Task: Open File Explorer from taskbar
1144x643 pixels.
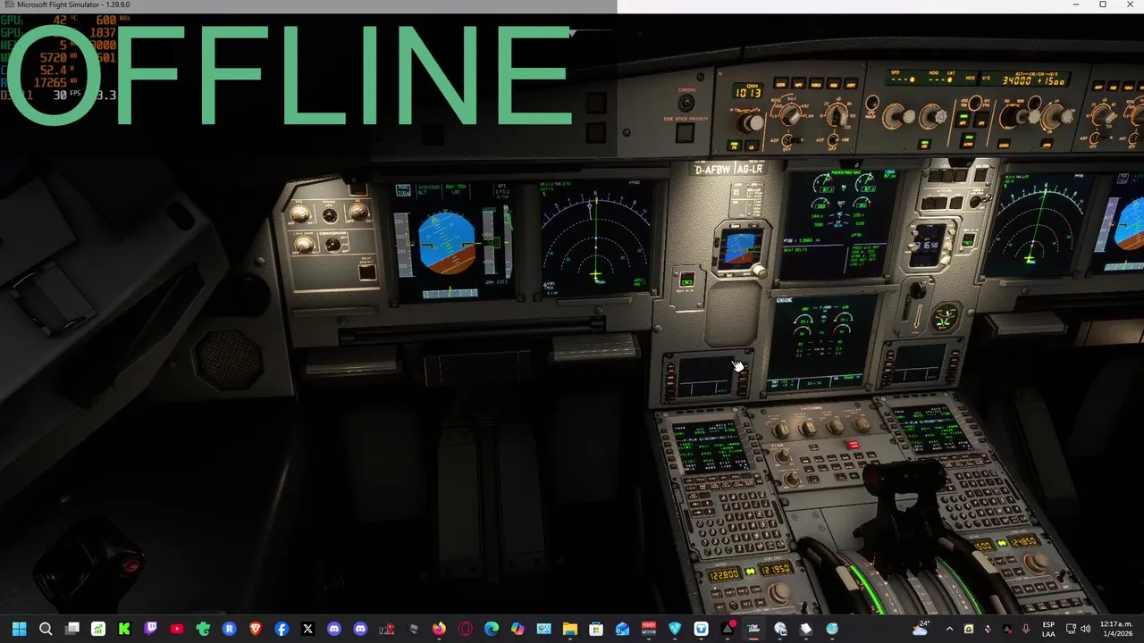Action: pyautogui.click(x=569, y=629)
